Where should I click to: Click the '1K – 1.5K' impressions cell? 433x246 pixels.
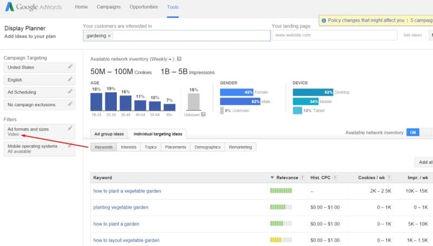417,240
